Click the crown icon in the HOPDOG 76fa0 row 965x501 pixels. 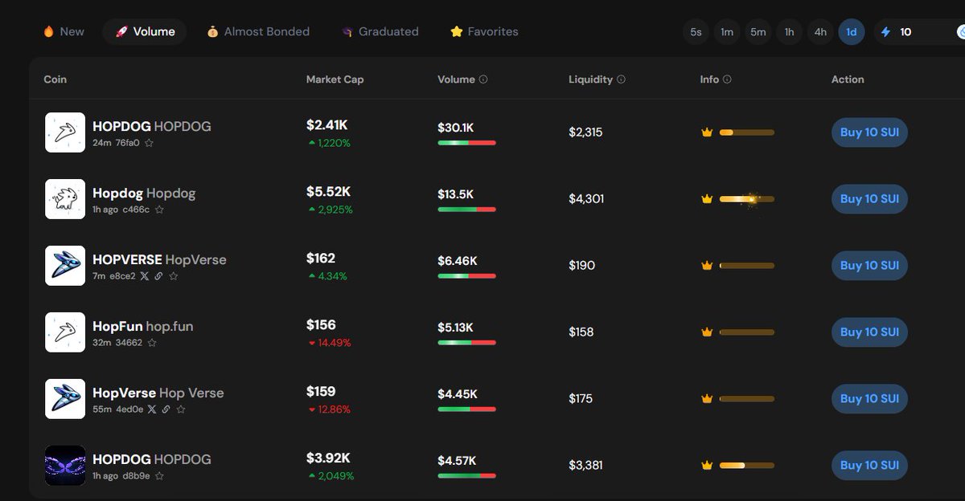click(707, 132)
